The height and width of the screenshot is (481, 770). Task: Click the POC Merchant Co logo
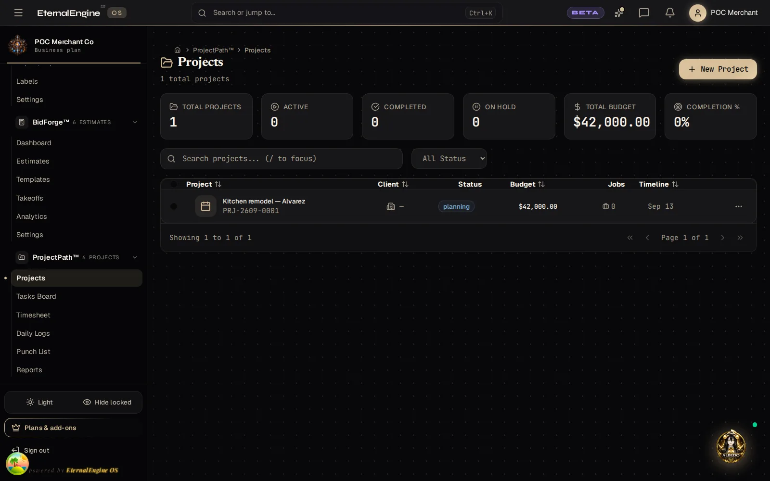(18, 45)
